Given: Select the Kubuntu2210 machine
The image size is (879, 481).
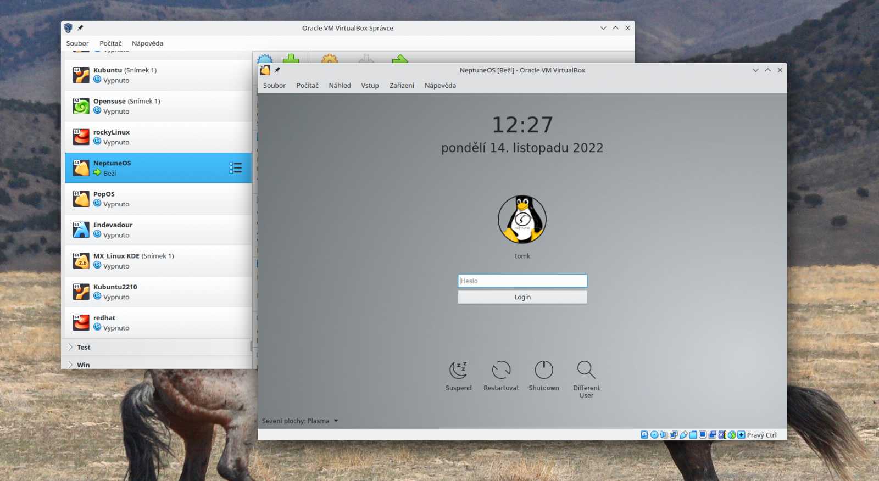Looking at the screenshot, I should [x=158, y=292].
